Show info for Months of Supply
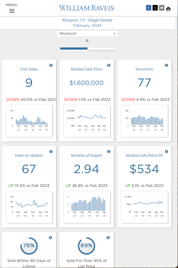This screenshot has width=178, height=268. [x=109, y=151]
